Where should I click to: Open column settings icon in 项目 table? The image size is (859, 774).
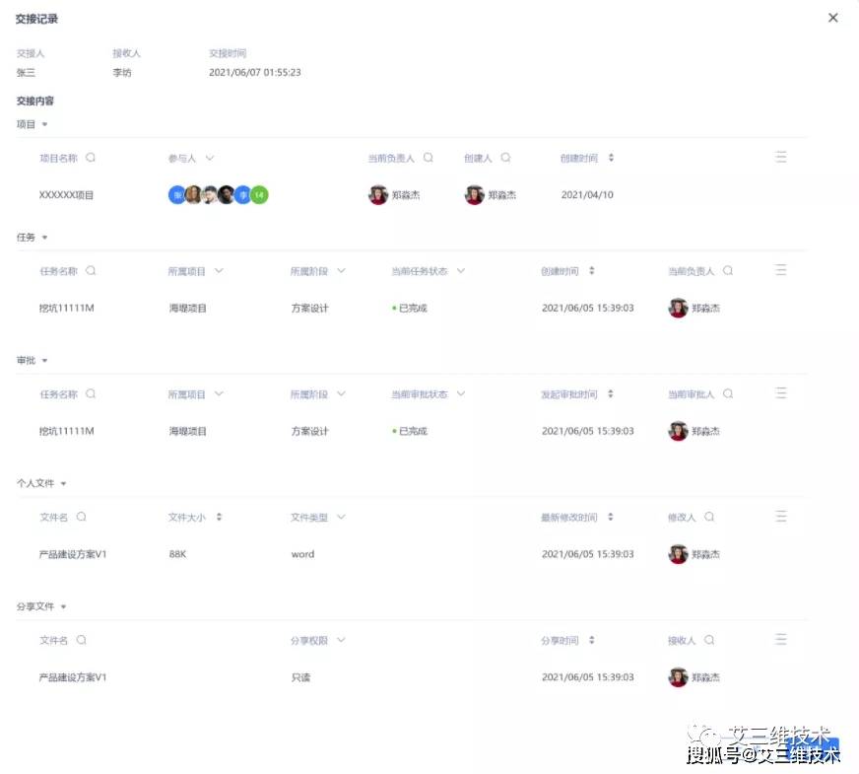[x=781, y=157]
